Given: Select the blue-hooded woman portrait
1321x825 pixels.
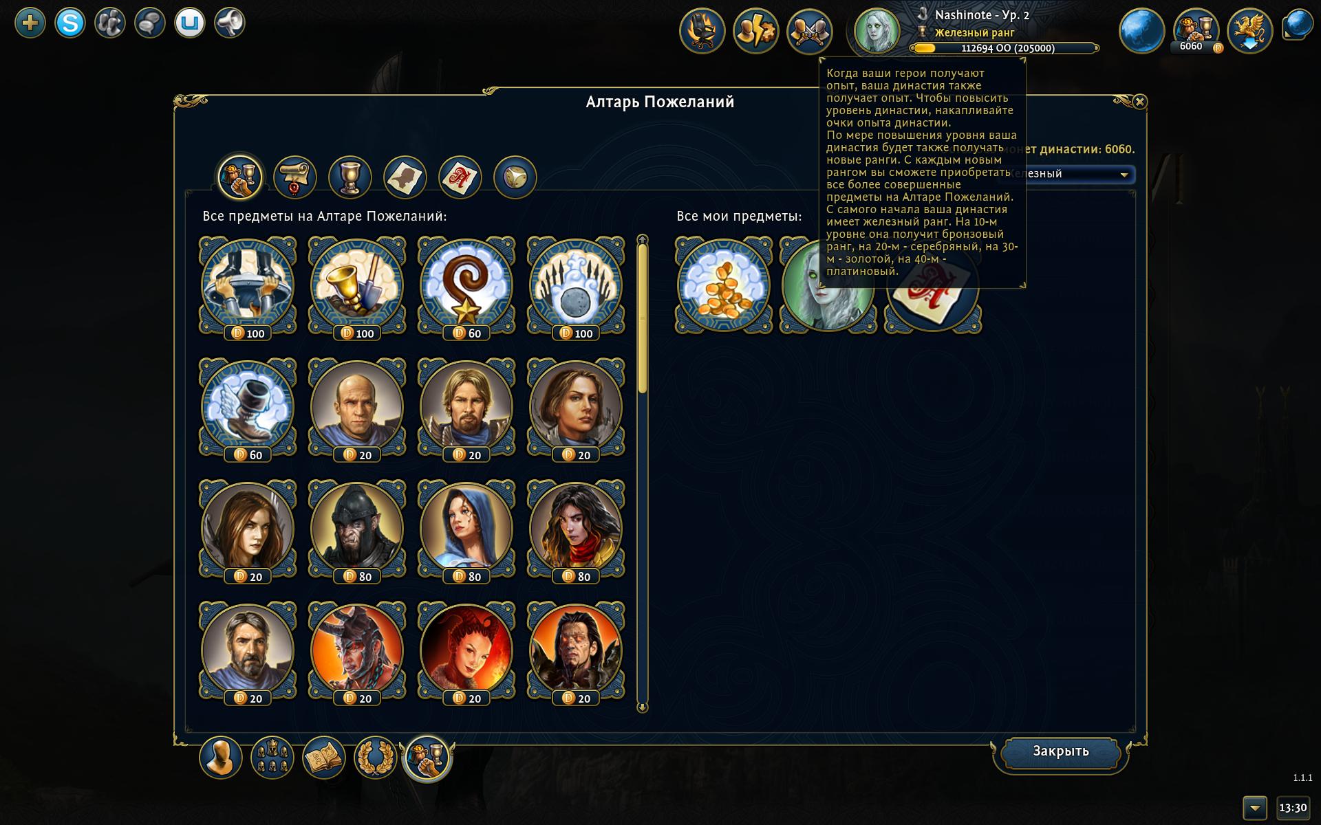Looking at the screenshot, I should pos(466,531).
